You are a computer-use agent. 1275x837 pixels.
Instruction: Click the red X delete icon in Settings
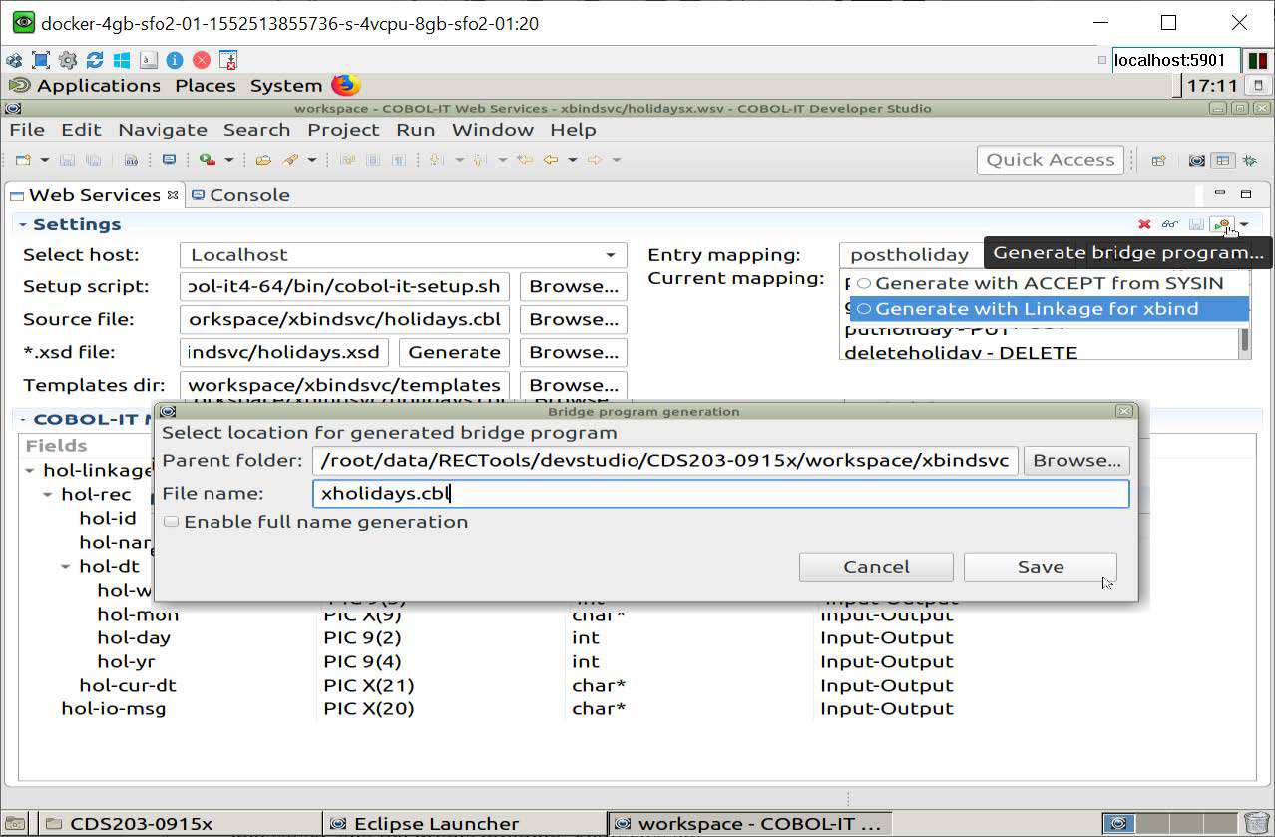click(x=1144, y=225)
